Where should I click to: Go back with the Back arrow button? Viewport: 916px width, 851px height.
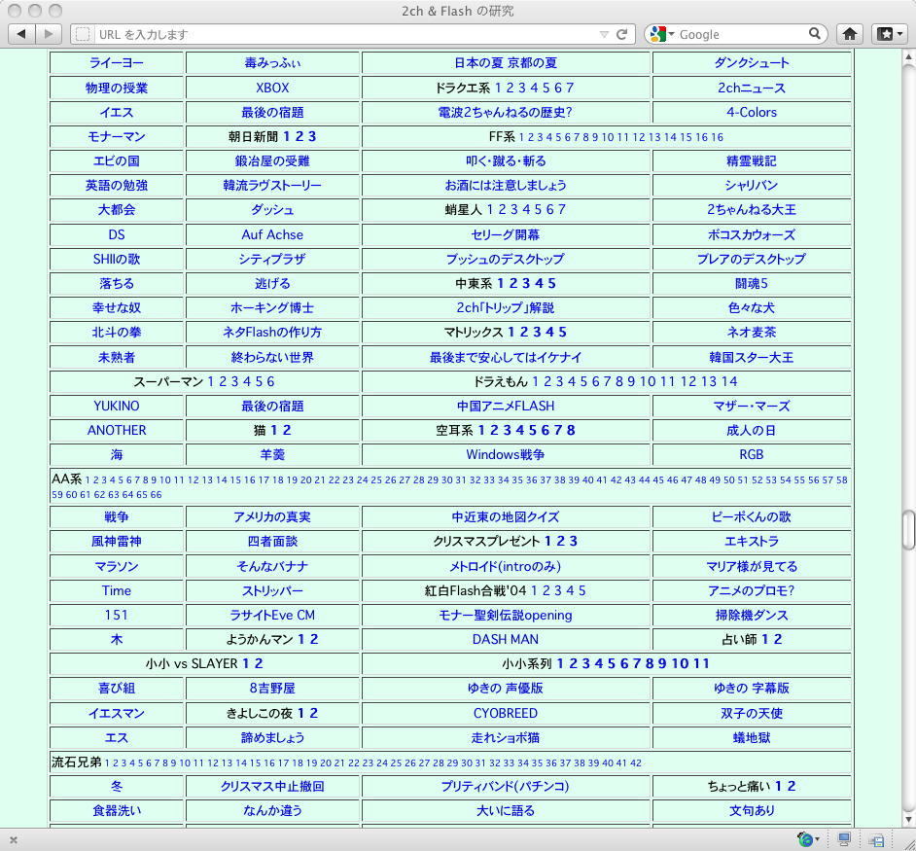(21, 34)
